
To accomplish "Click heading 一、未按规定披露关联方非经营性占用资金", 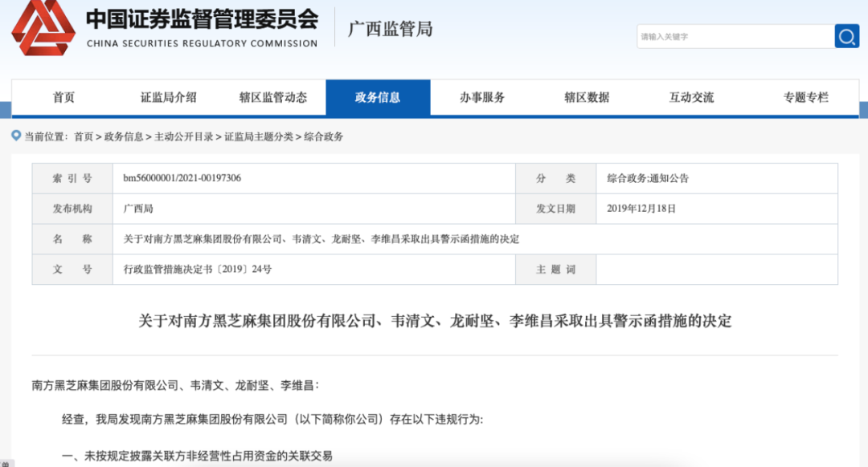I will [197, 456].
